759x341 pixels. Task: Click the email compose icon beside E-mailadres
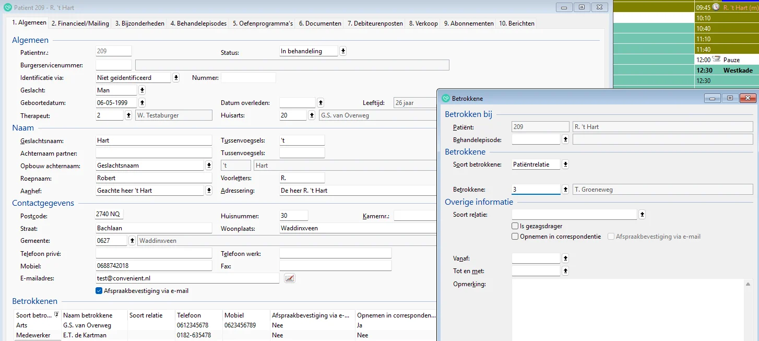(289, 278)
